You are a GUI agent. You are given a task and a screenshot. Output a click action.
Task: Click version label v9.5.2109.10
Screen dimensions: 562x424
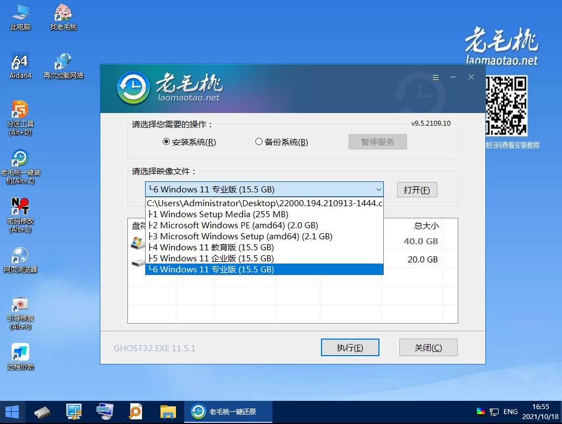click(x=431, y=124)
